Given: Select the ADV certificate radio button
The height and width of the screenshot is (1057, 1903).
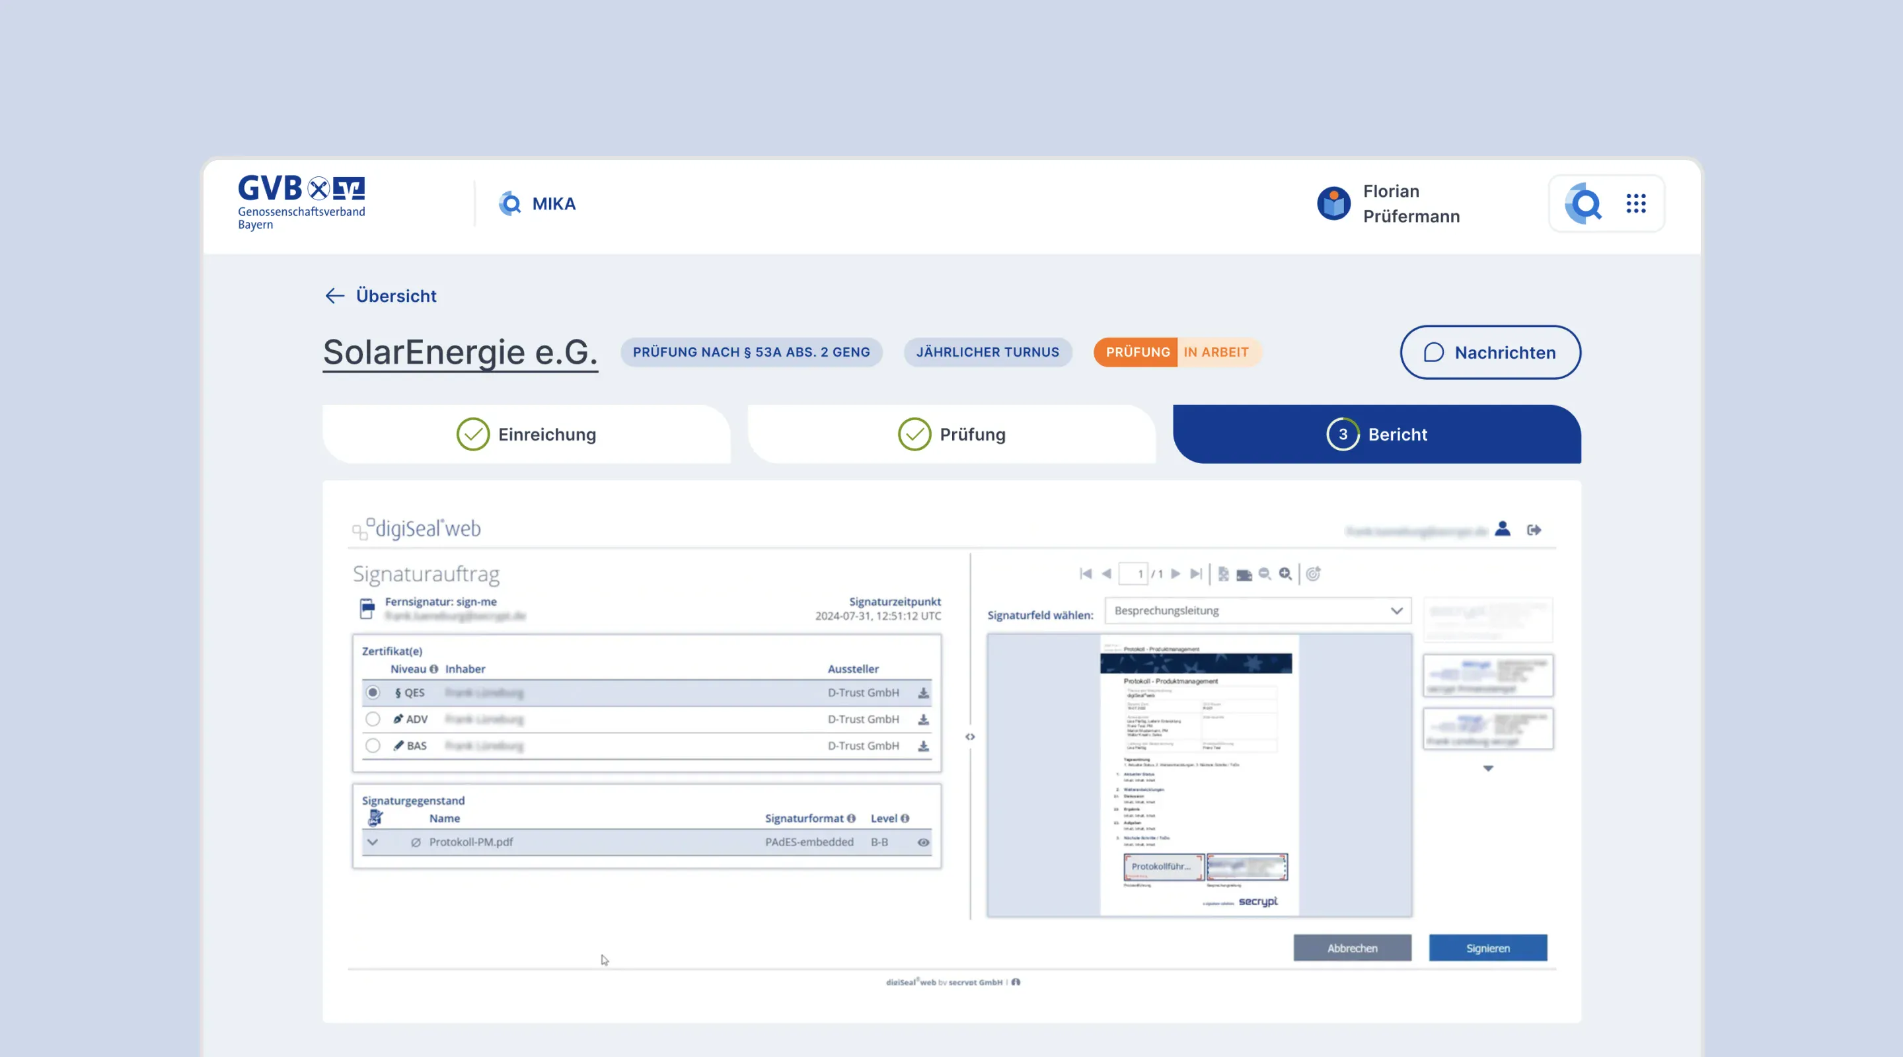Looking at the screenshot, I should coord(372,719).
